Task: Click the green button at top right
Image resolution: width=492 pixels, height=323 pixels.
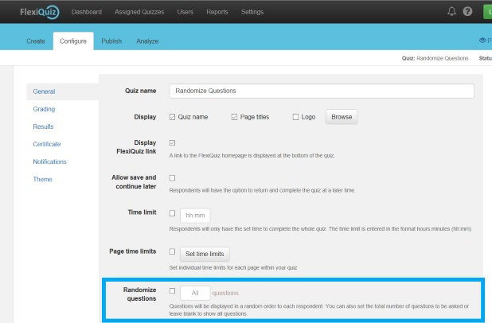Action: [x=487, y=12]
